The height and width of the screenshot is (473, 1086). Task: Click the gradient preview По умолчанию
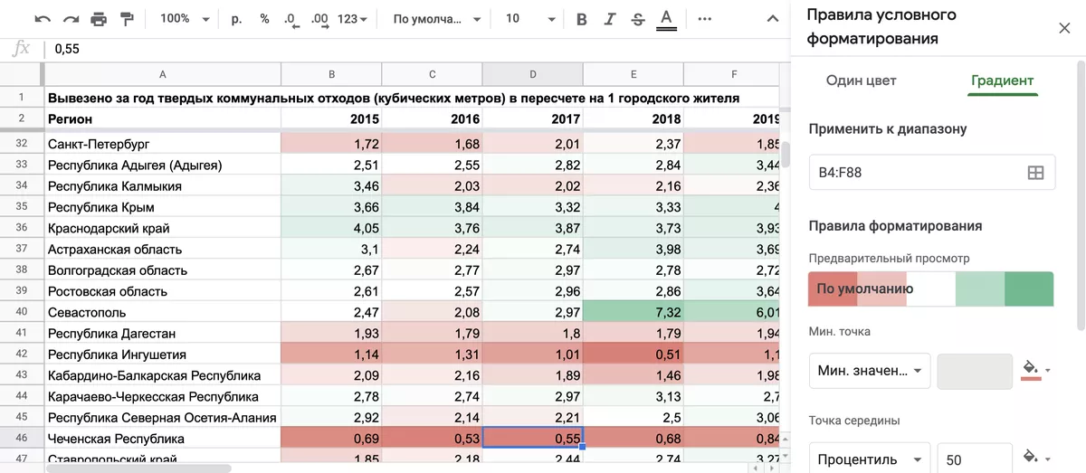(931, 289)
